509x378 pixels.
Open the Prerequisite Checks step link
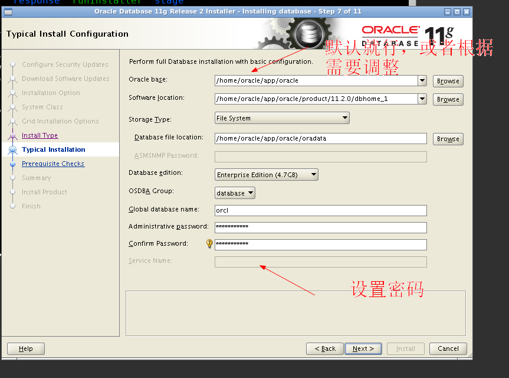click(x=53, y=164)
